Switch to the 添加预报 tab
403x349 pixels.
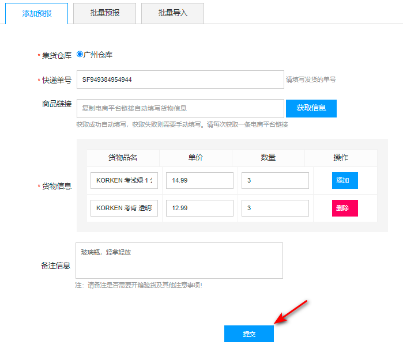point(37,13)
